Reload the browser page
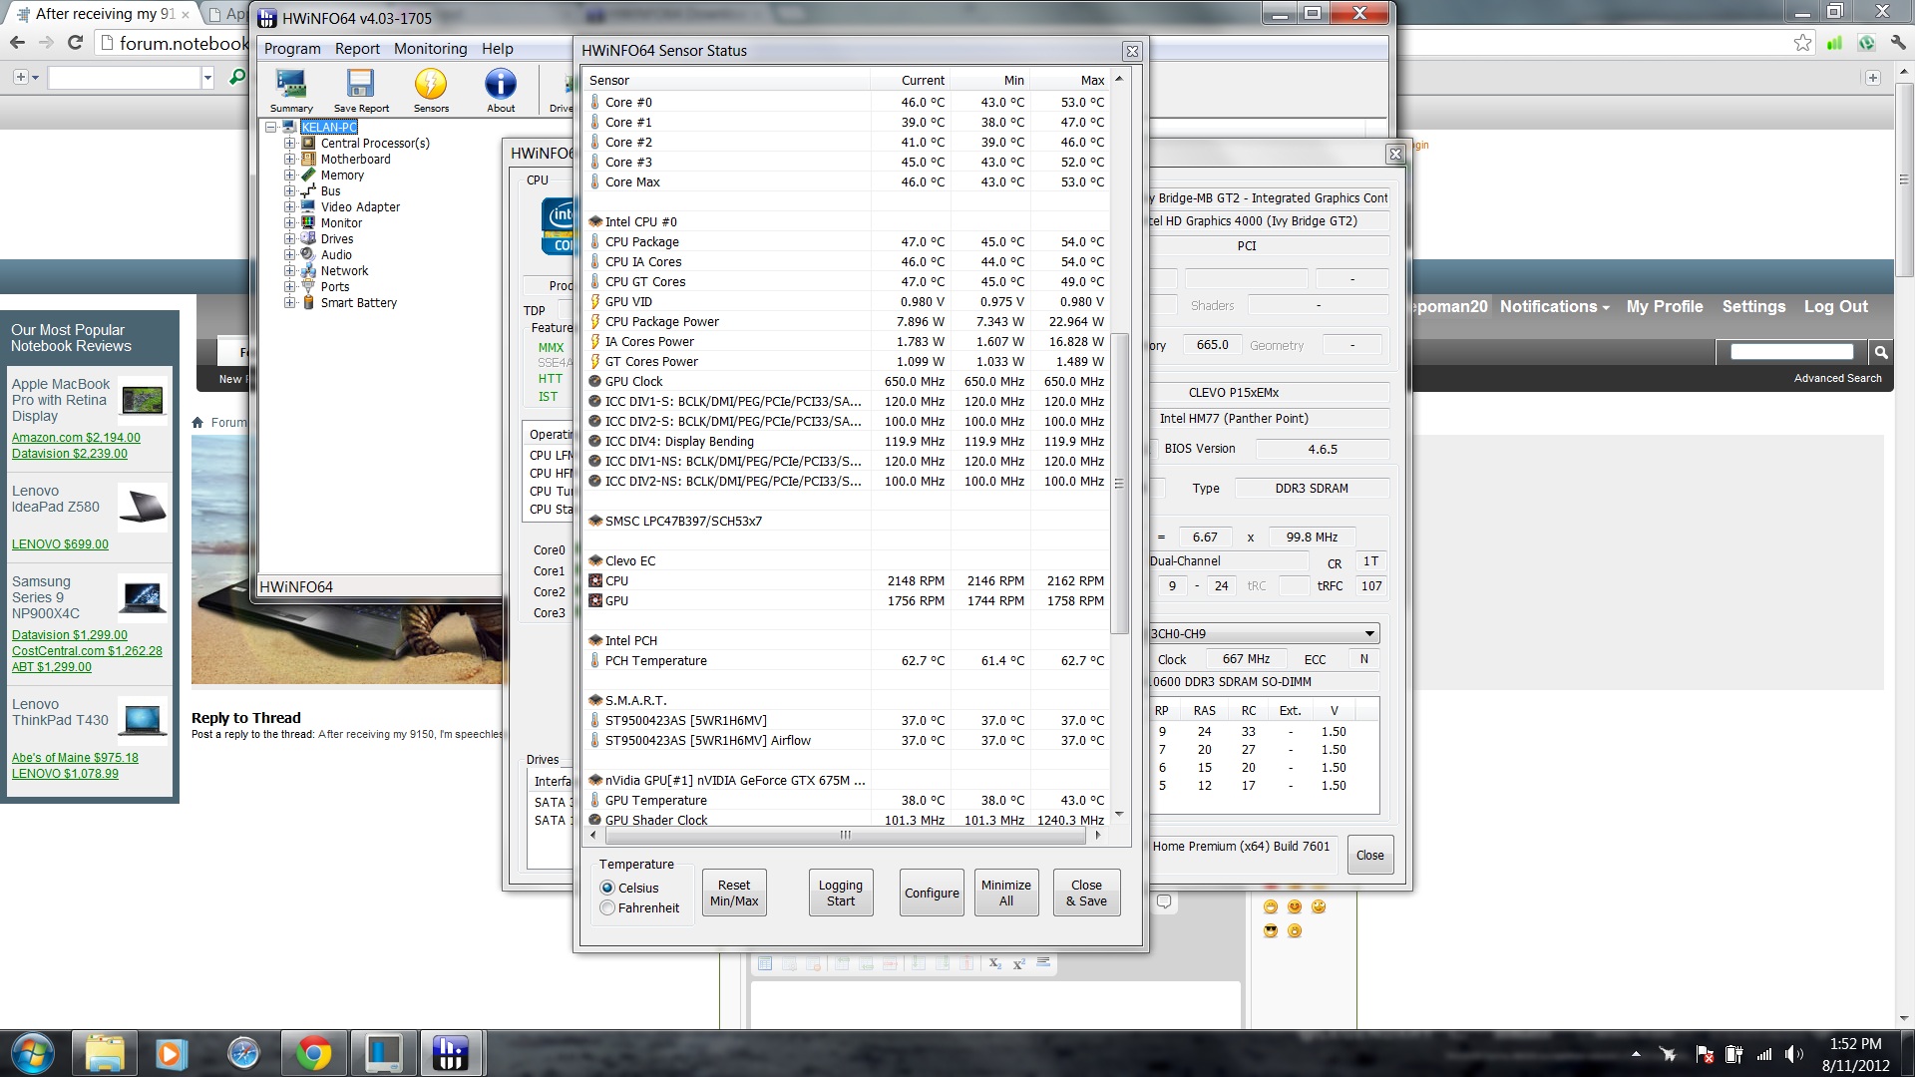The width and height of the screenshot is (1915, 1077). tap(75, 43)
